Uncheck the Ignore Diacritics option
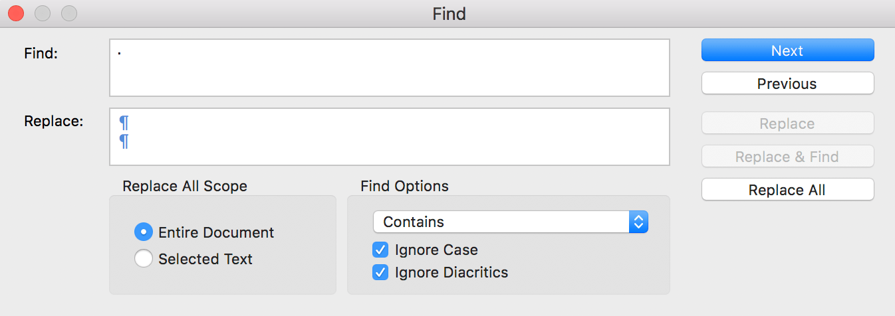 click(380, 272)
